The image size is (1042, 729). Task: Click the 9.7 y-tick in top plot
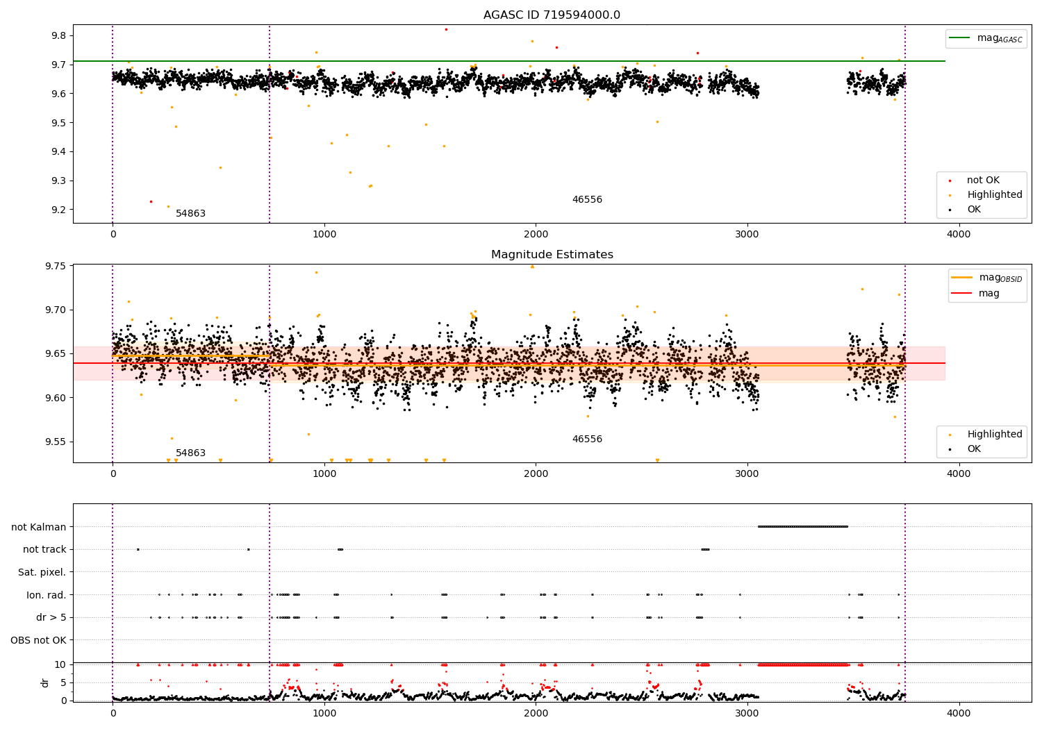click(59, 65)
